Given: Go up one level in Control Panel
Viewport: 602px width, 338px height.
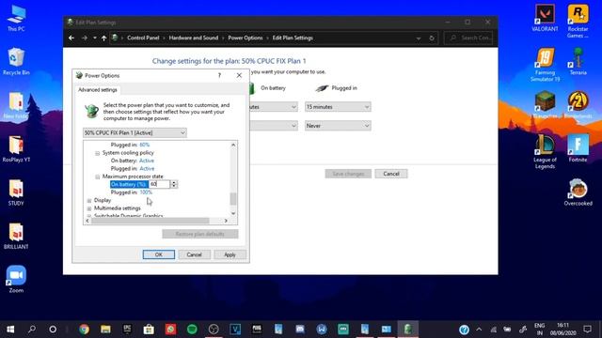Looking at the screenshot, I should [104, 38].
